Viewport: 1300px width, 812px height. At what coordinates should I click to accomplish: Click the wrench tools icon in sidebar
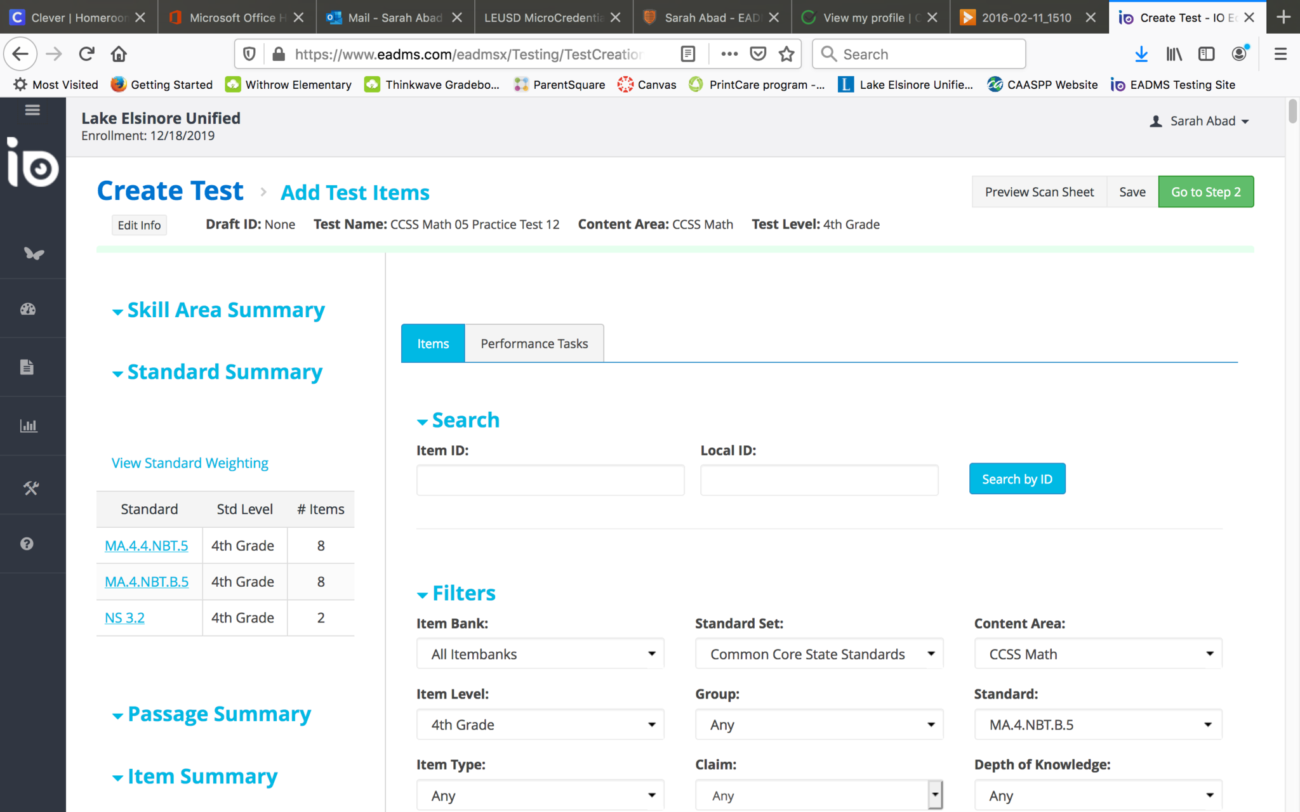coord(30,488)
